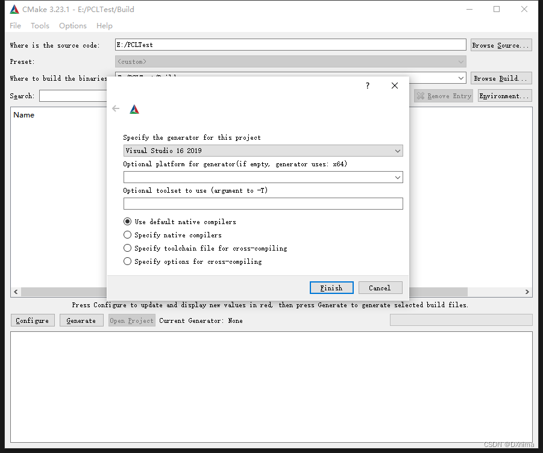543x453 pixels.
Task: Choose 'Specify options for cross-compiling'
Action: (127, 261)
